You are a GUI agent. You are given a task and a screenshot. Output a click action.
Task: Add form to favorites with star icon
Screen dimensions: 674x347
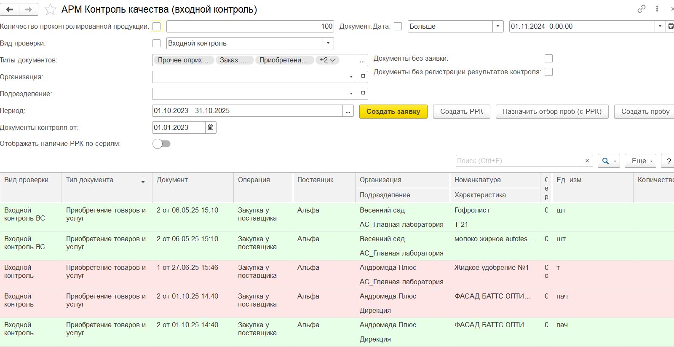(50, 9)
